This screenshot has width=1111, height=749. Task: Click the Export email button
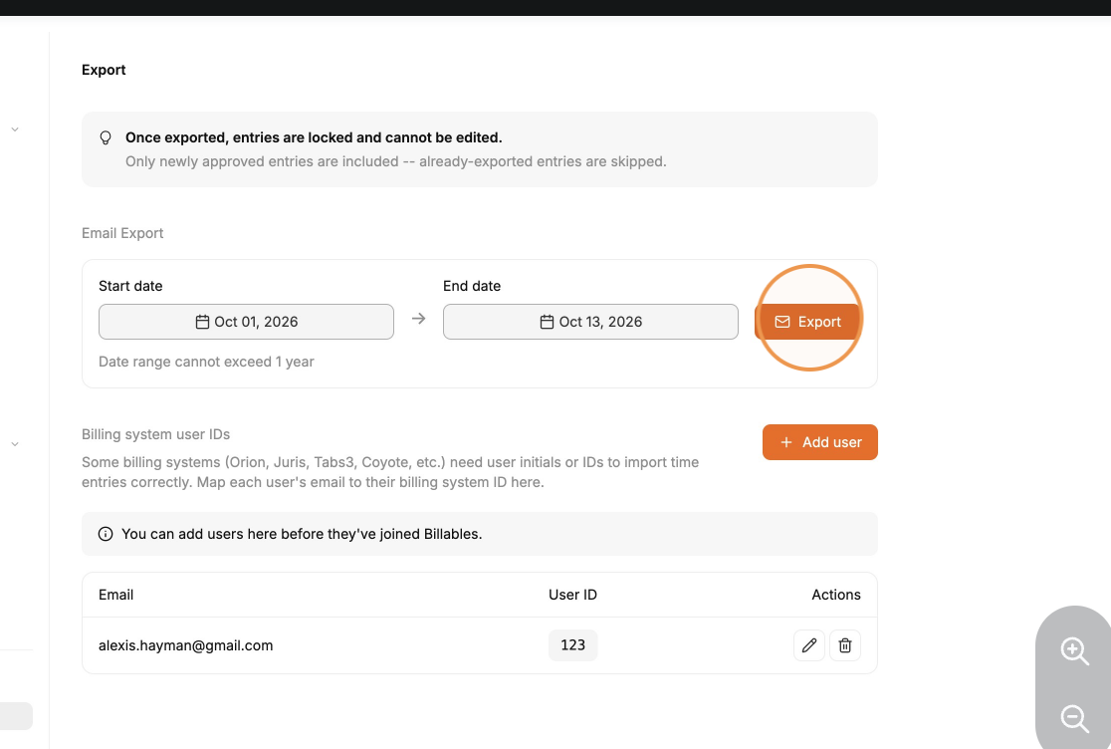tap(808, 322)
